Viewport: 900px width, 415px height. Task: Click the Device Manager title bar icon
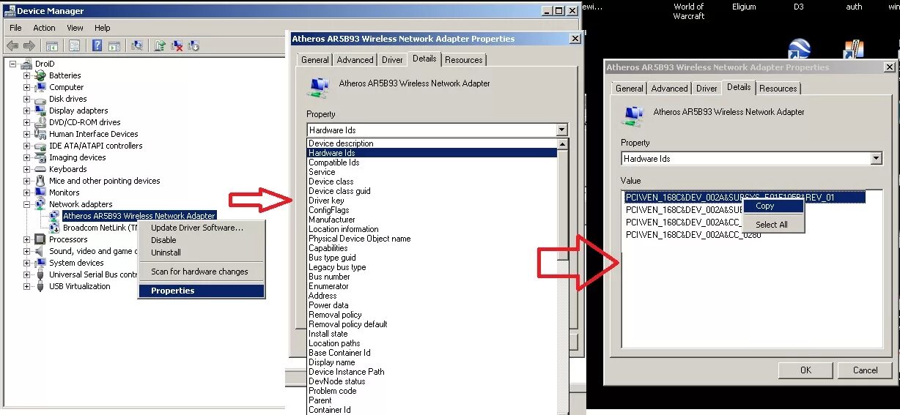(10, 11)
